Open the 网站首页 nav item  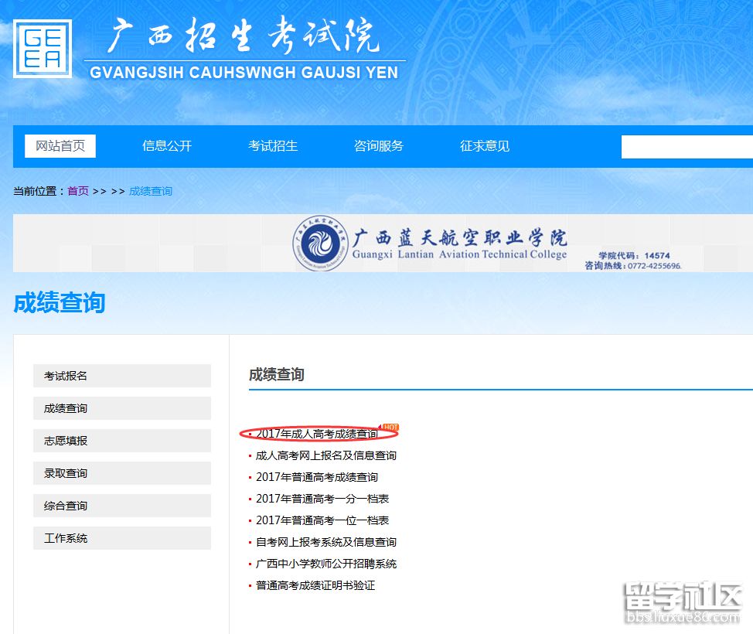click(60, 146)
